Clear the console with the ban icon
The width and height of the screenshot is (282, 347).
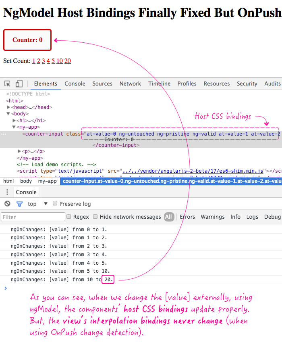click(7, 204)
